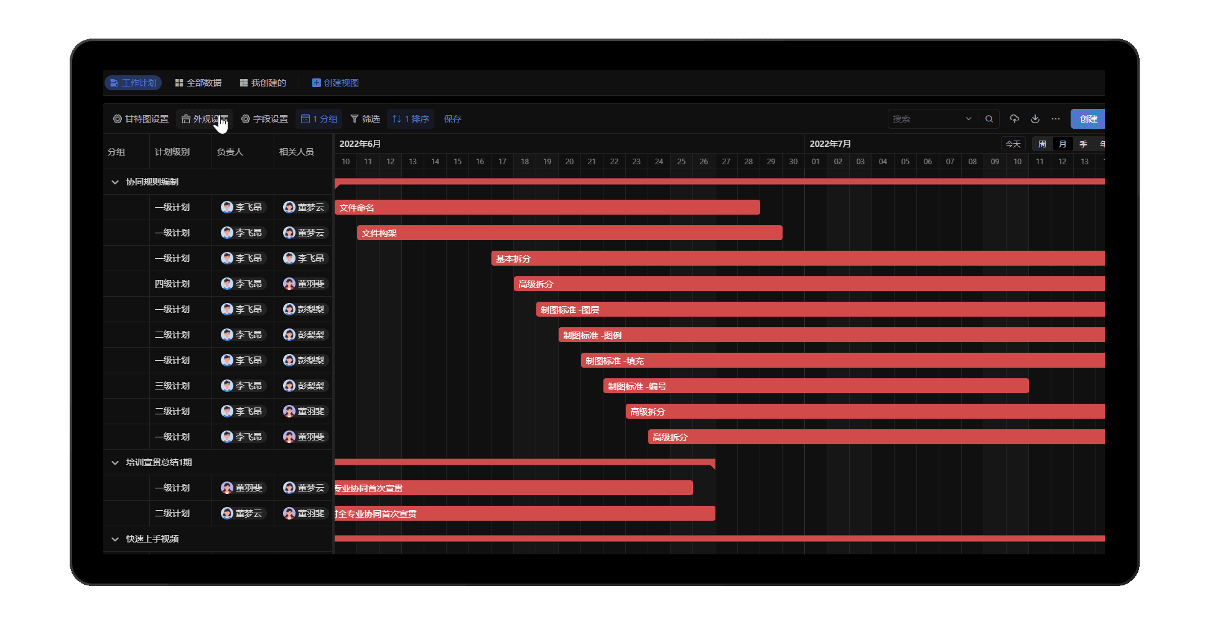Click the search magnifier icon
The height and width of the screenshot is (624, 1210).
tap(989, 119)
